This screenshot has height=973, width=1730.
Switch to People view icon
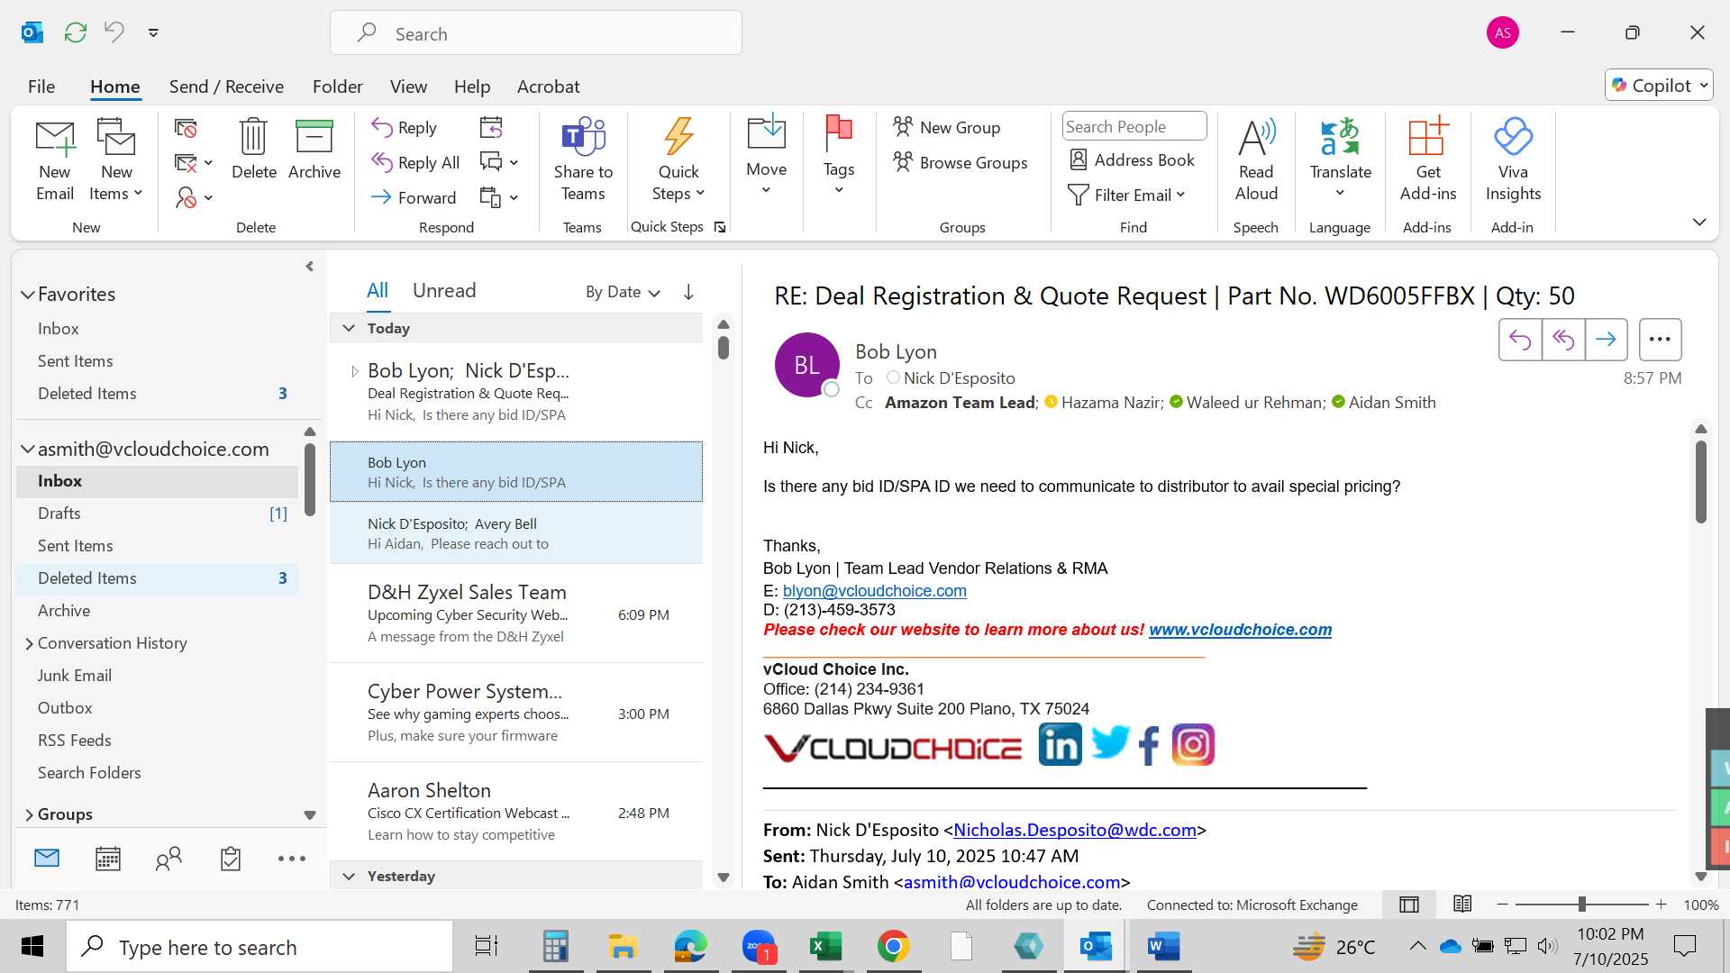[x=168, y=859]
